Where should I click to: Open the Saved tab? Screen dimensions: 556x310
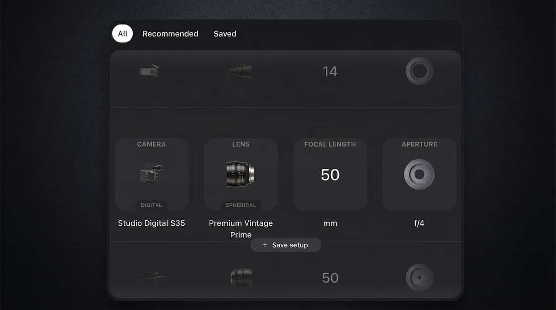225,34
